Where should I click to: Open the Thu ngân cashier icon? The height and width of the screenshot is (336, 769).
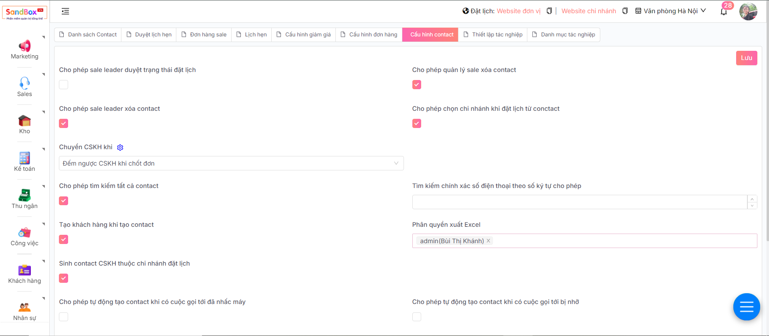pos(24,195)
